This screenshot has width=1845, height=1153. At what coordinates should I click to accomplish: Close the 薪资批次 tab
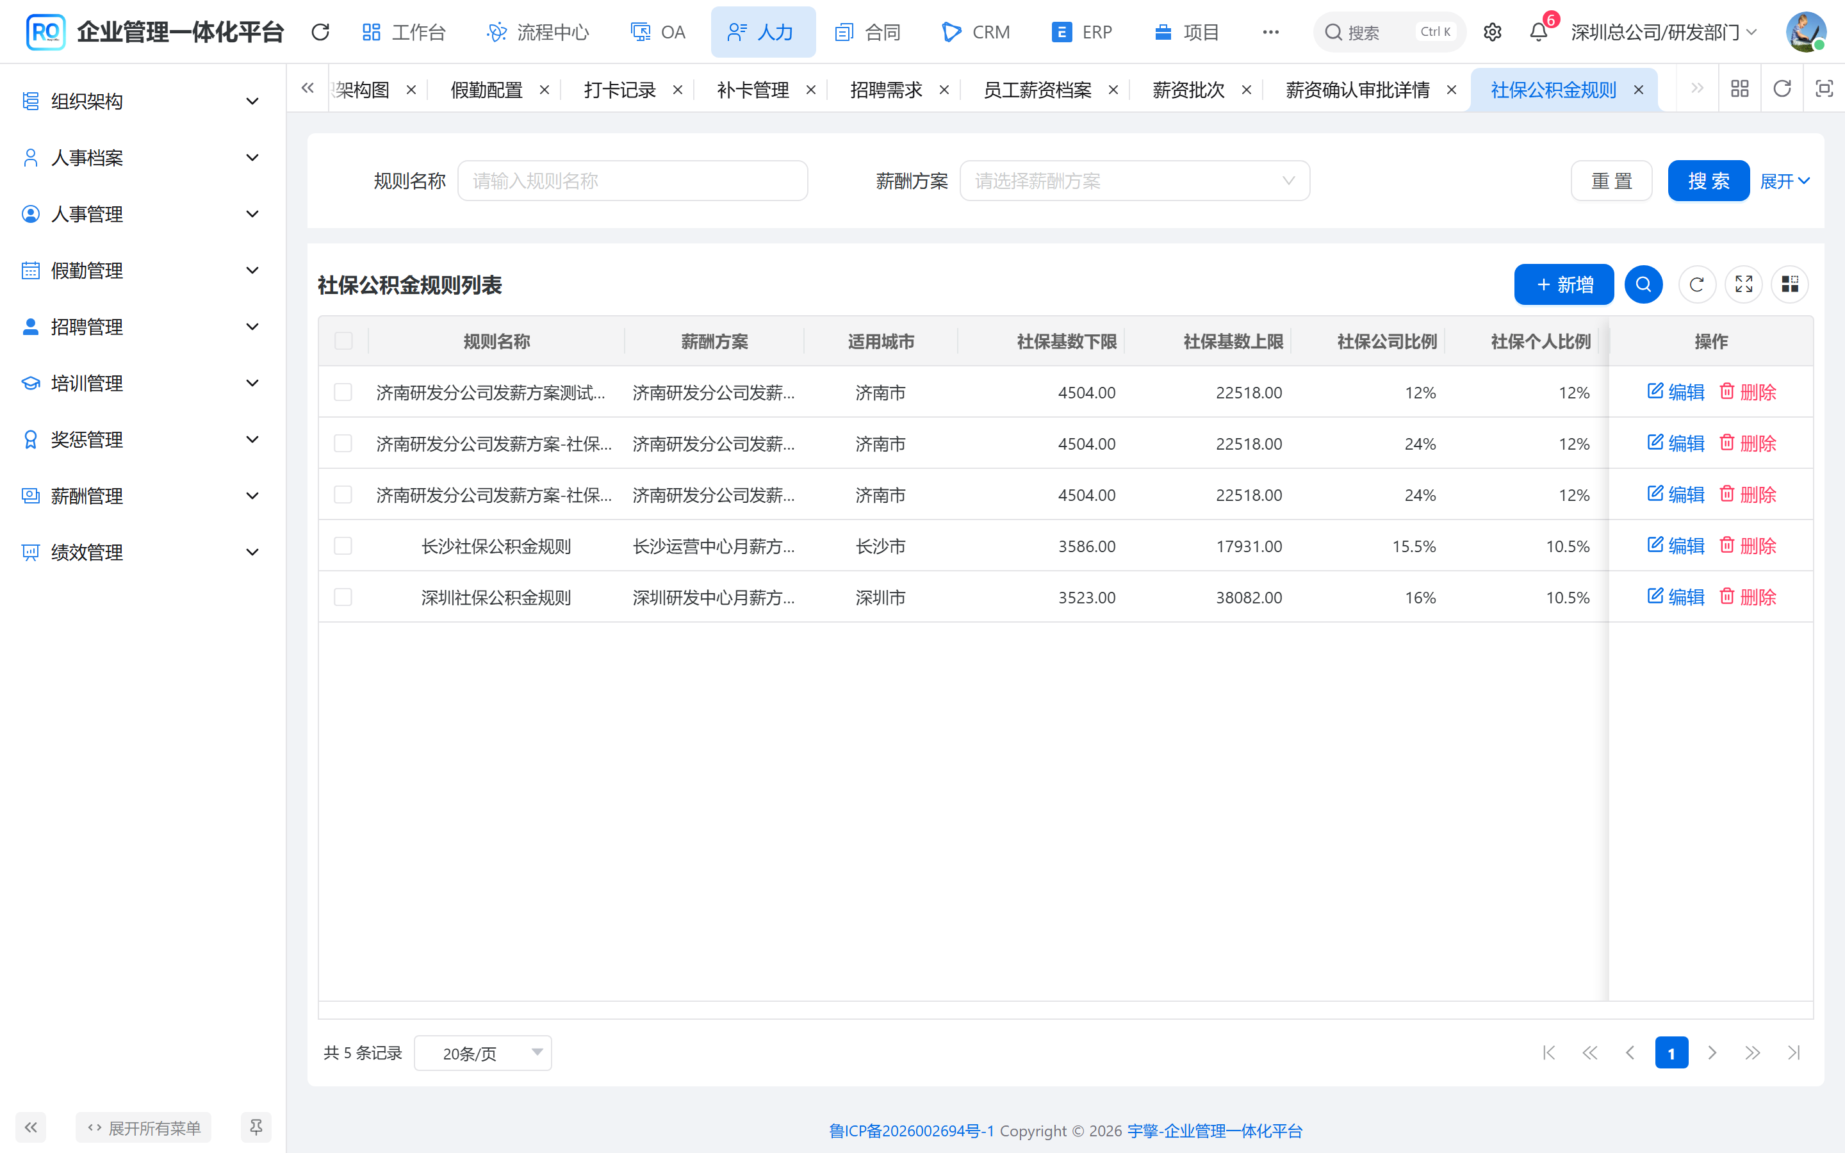(x=1247, y=90)
